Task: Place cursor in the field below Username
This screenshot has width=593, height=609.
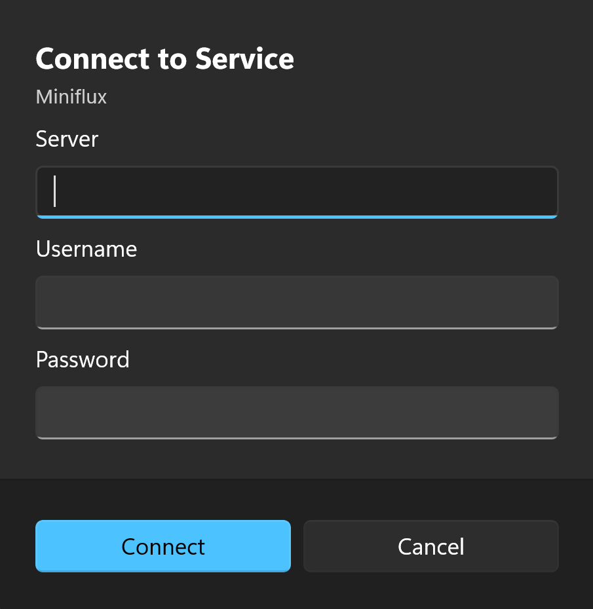Action: (x=297, y=303)
